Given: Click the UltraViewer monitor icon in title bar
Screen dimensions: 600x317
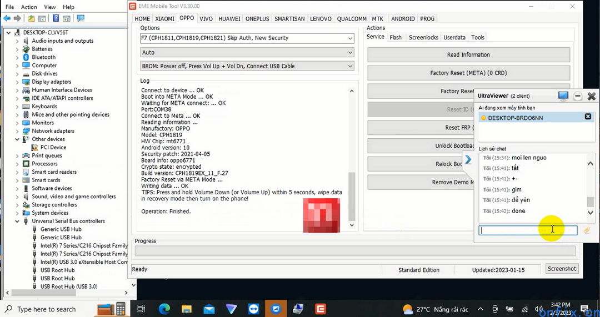Looking at the screenshot, I should pyautogui.click(x=563, y=96).
